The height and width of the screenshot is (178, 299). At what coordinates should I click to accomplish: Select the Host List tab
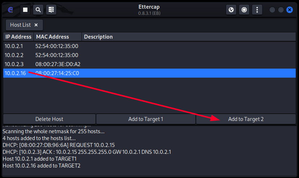(21, 25)
